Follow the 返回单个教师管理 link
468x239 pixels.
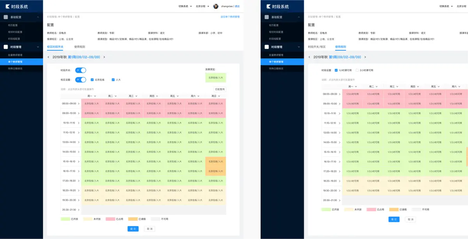tap(230, 17)
